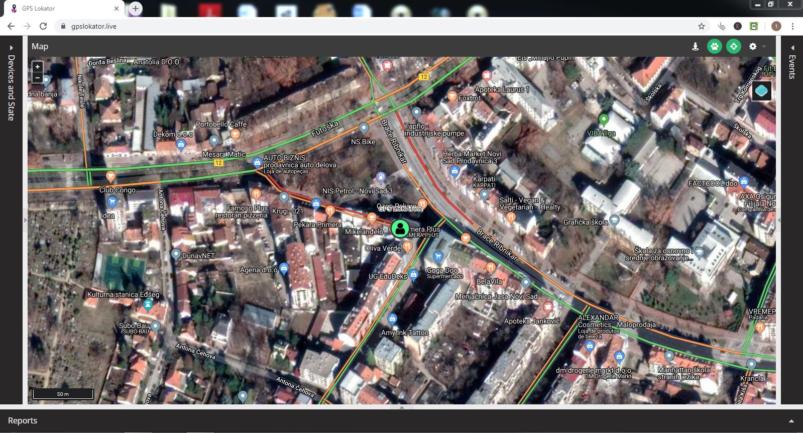
Task: Bookmark this page with star icon
Action: pos(702,26)
